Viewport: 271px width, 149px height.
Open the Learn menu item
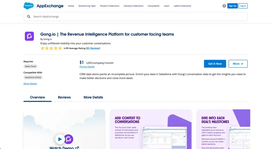pyautogui.click(x=166, y=6)
